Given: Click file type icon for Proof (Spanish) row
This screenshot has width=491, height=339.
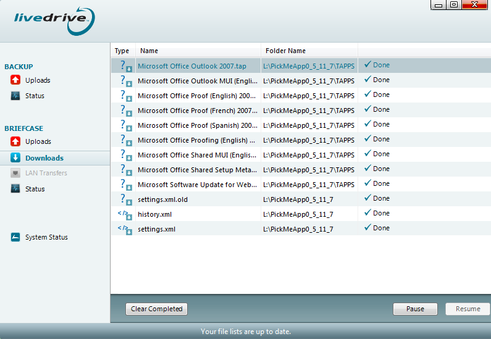Looking at the screenshot, I should (125, 125).
